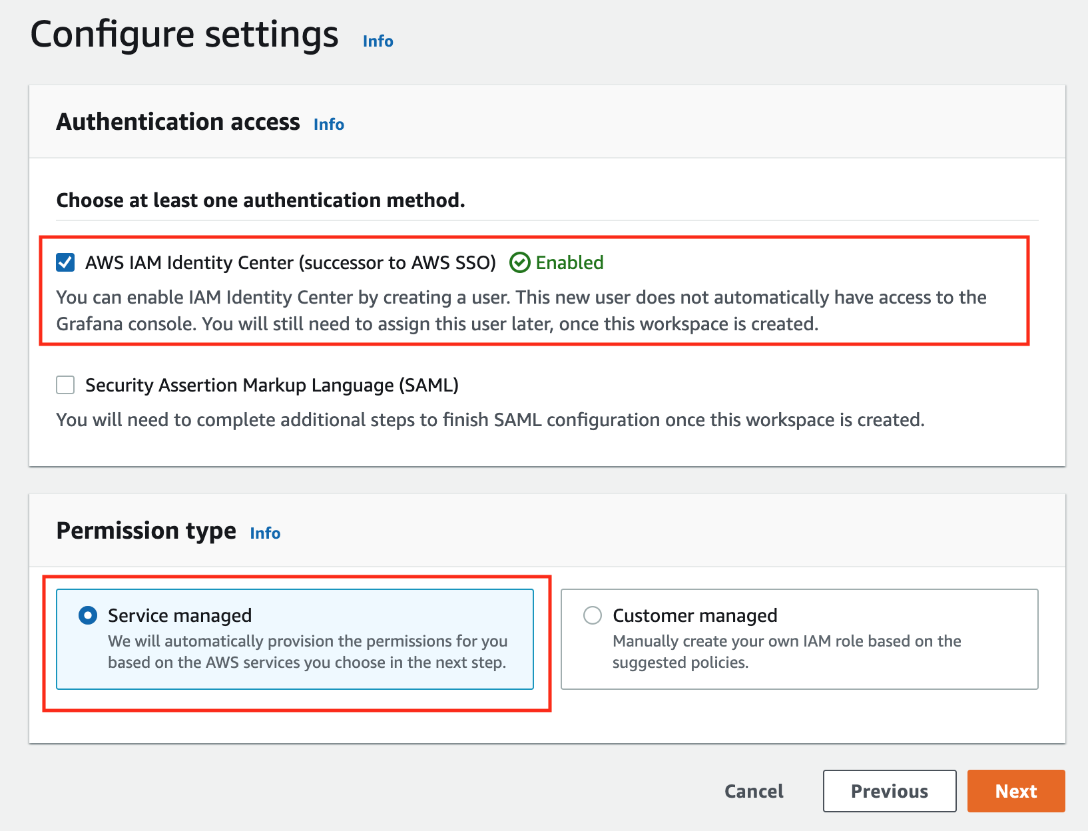Enable Security Assertion Markup Language (SAML)
Viewport: 1088px width, 831px height.
65,385
